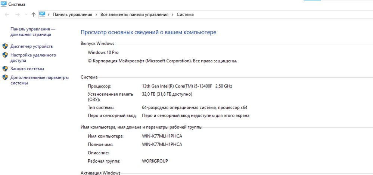Click the 'Описание:' label
This screenshot has height=175, width=373.
[98, 153]
